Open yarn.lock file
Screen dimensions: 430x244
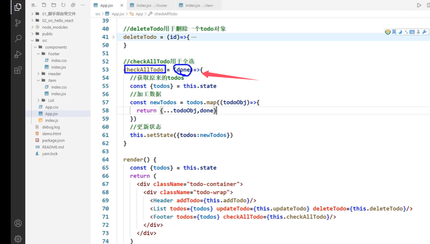[50, 154]
